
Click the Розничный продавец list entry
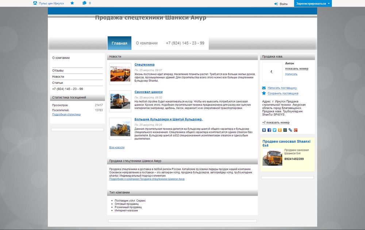click(128, 207)
